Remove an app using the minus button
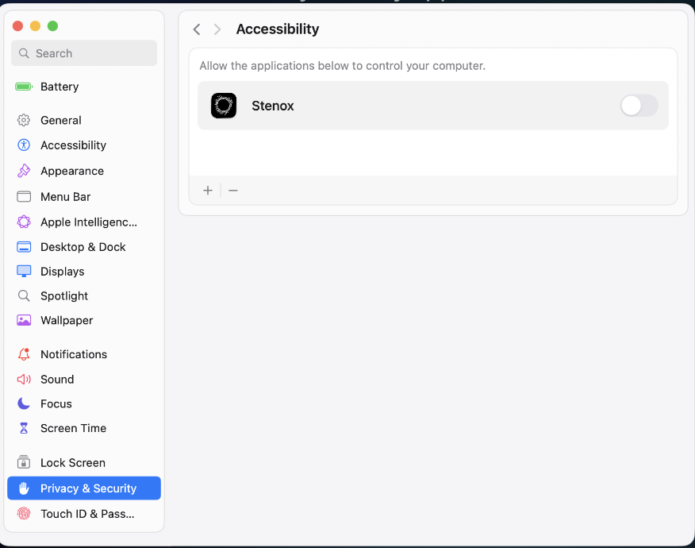The width and height of the screenshot is (695, 548). click(x=232, y=191)
